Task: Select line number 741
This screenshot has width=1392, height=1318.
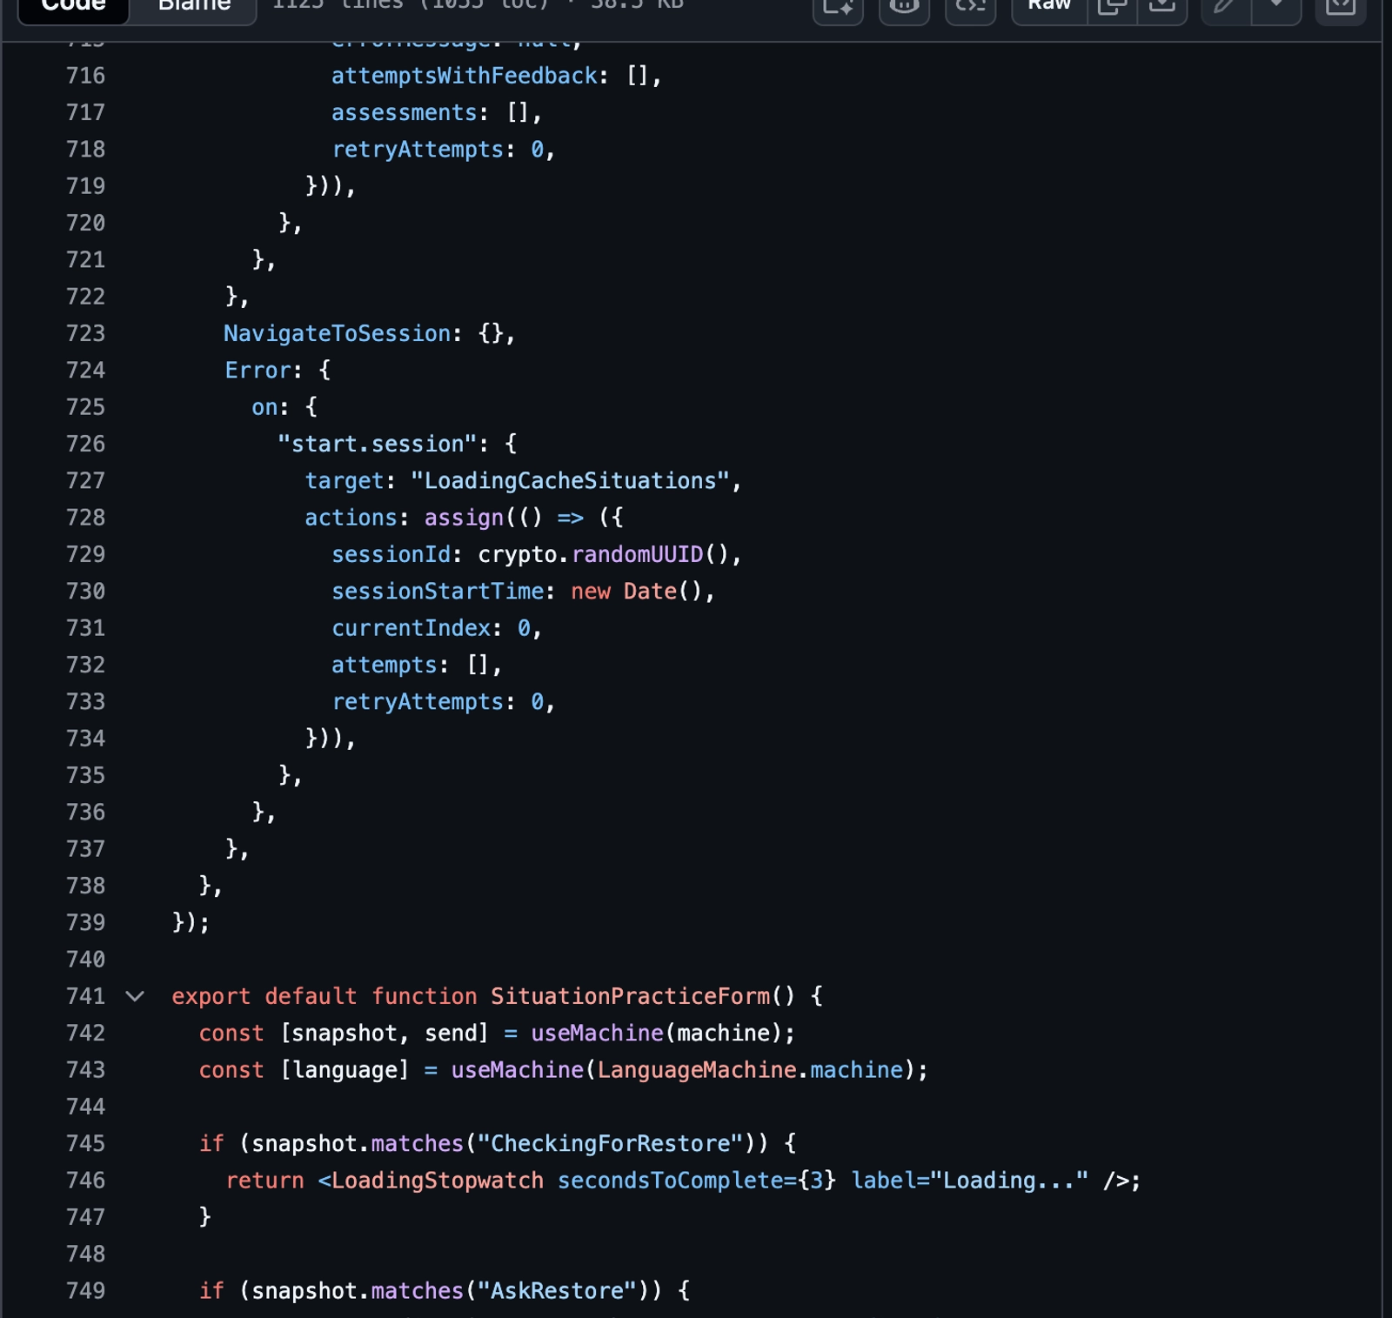Action: coord(85,996)
